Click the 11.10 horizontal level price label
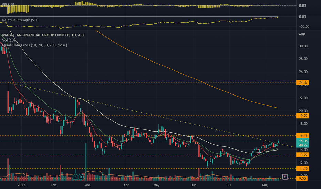This screenshot has width=321, height=189. click(303, 169)
